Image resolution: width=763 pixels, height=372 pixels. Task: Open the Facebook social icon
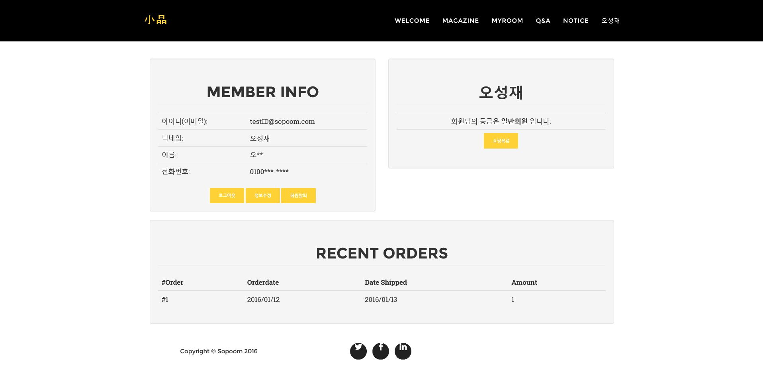[380, 351]
